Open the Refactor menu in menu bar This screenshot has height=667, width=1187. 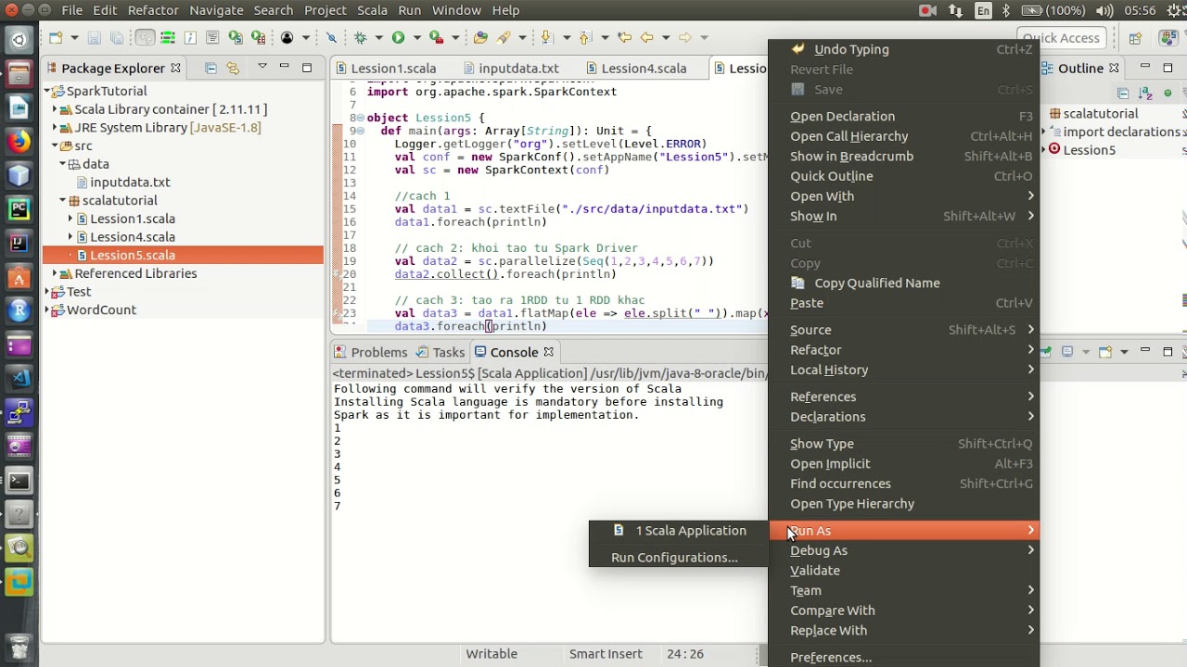point(153,10)
